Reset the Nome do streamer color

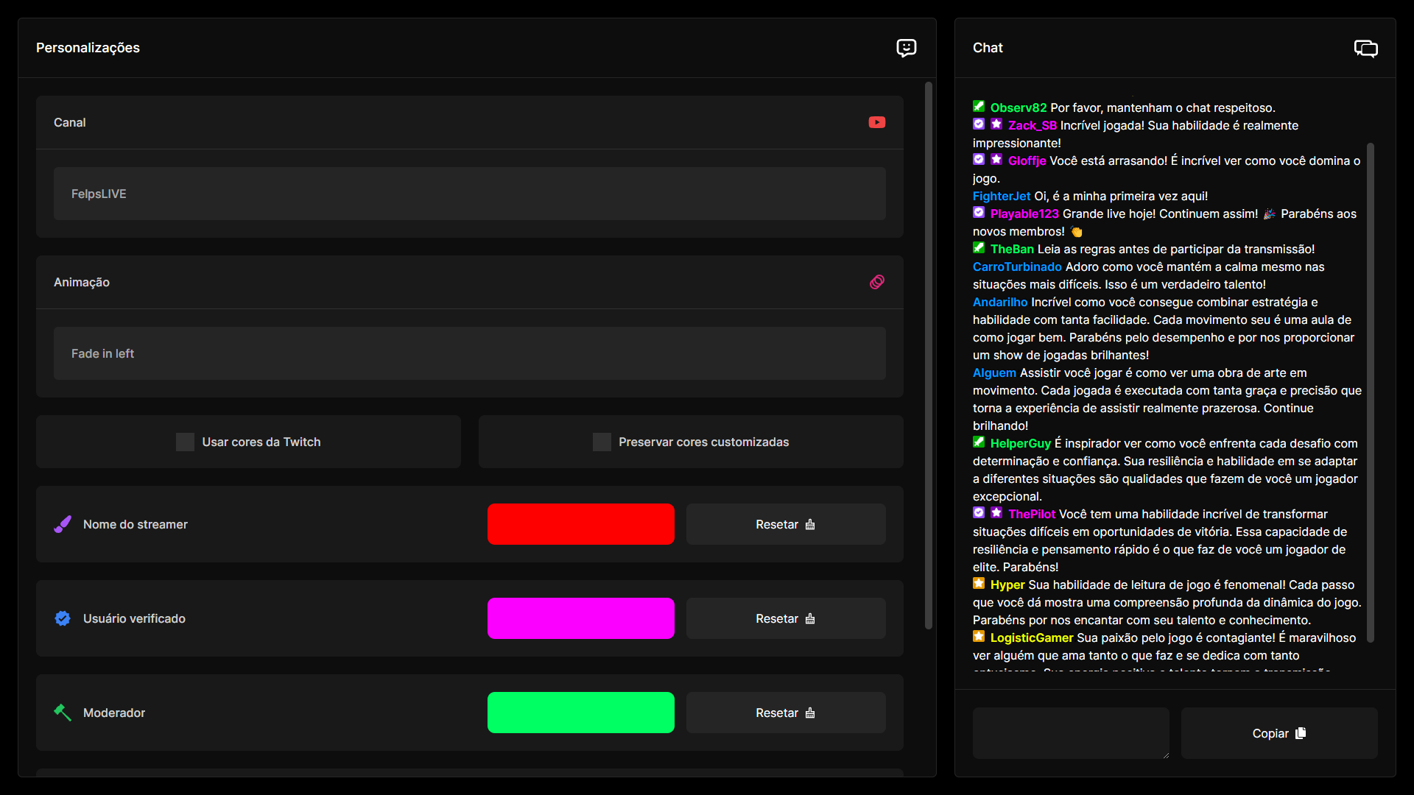click(785, 524)
